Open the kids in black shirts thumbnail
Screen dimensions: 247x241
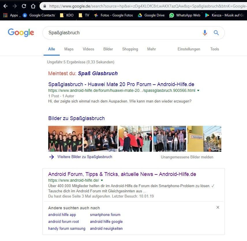(66, 139)
